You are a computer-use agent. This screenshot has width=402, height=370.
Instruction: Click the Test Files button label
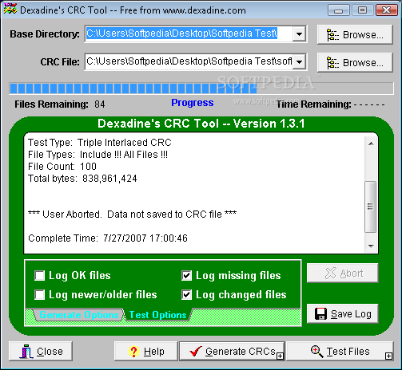(348, 352)
